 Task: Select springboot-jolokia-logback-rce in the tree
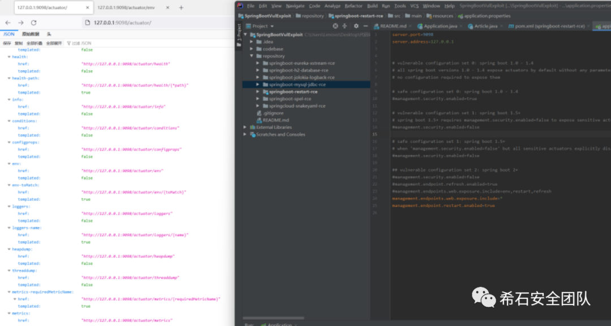pyautogui.click(x=302, y=78)
